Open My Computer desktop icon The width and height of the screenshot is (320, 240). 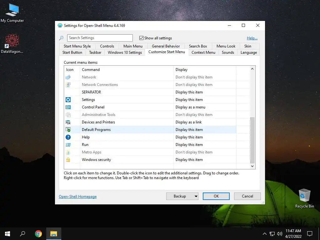(12, 13)
